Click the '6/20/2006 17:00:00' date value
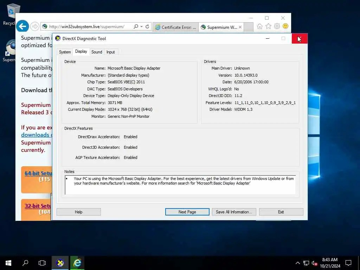The image size is (360, 270). [251, 82]
